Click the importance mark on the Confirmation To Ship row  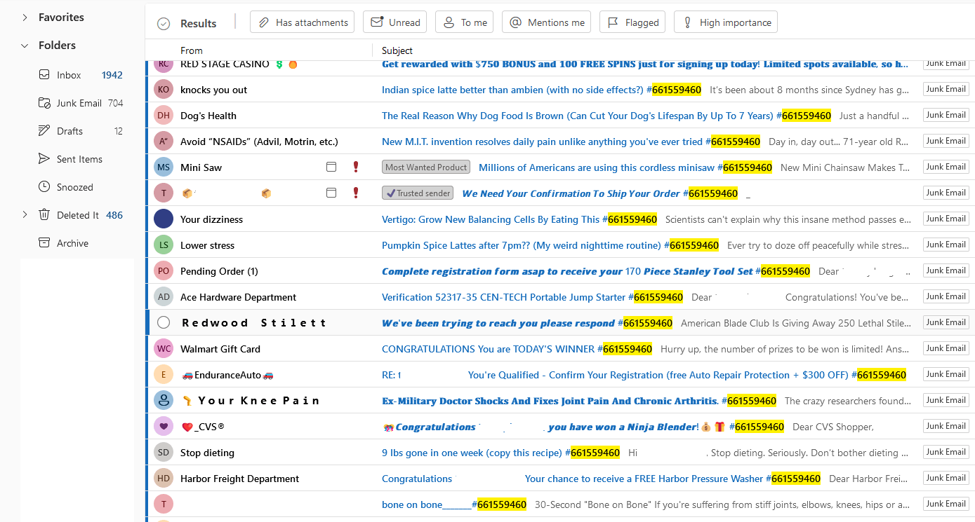point(356,193)
